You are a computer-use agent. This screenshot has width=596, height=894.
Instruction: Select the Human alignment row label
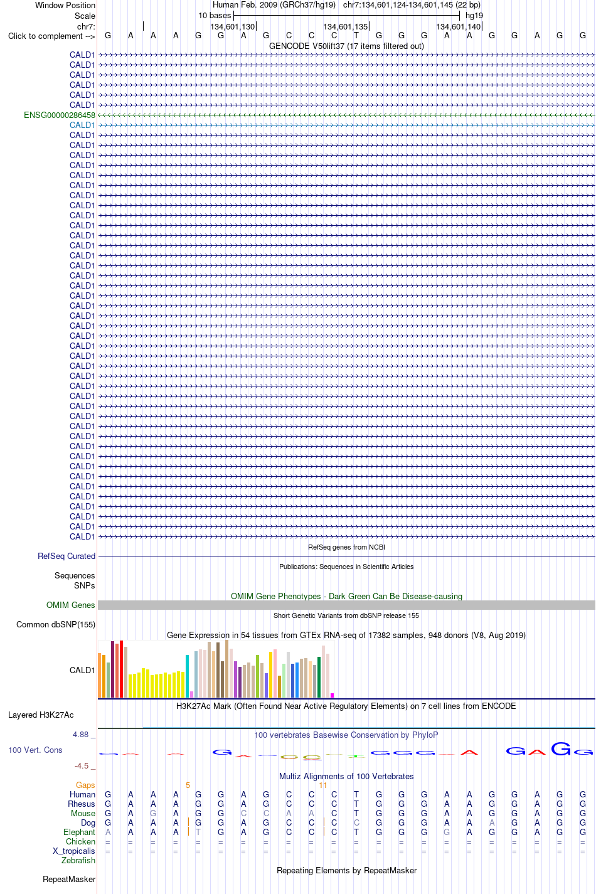[83, 794]
